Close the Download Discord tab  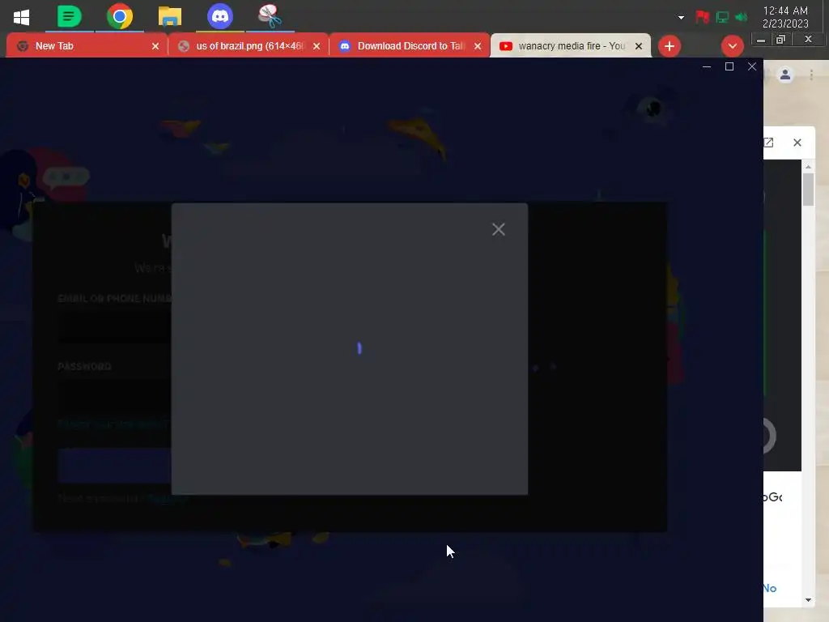point(478,46)
